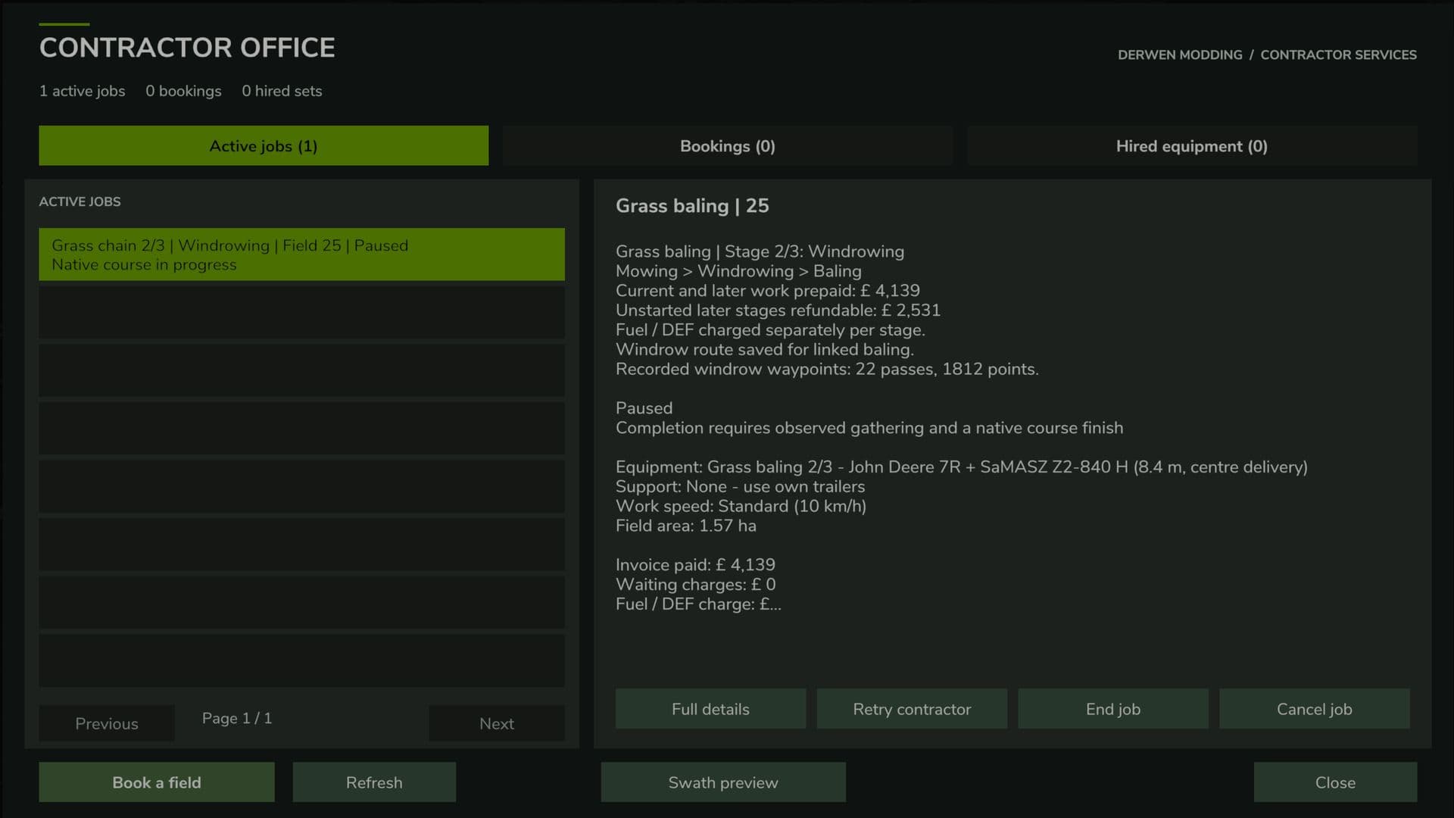Viewport: 1454px width, 818px height.
Task: Click the second empty job slot
Action: tap(301, 370)
